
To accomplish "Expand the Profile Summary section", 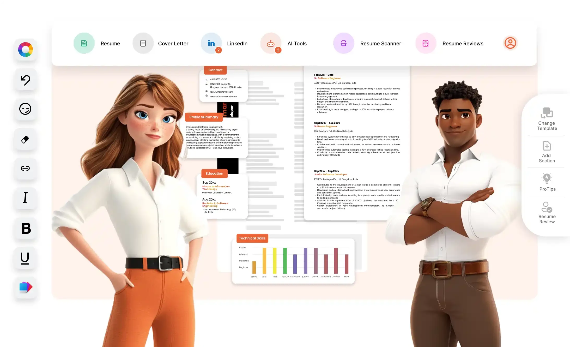I will (x=204, y=117).
